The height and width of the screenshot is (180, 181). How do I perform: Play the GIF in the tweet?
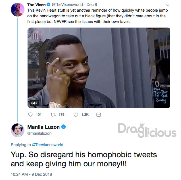tap(99, 68)
